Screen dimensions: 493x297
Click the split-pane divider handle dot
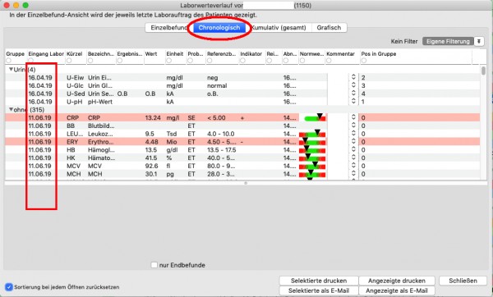(x=246, y=183)
